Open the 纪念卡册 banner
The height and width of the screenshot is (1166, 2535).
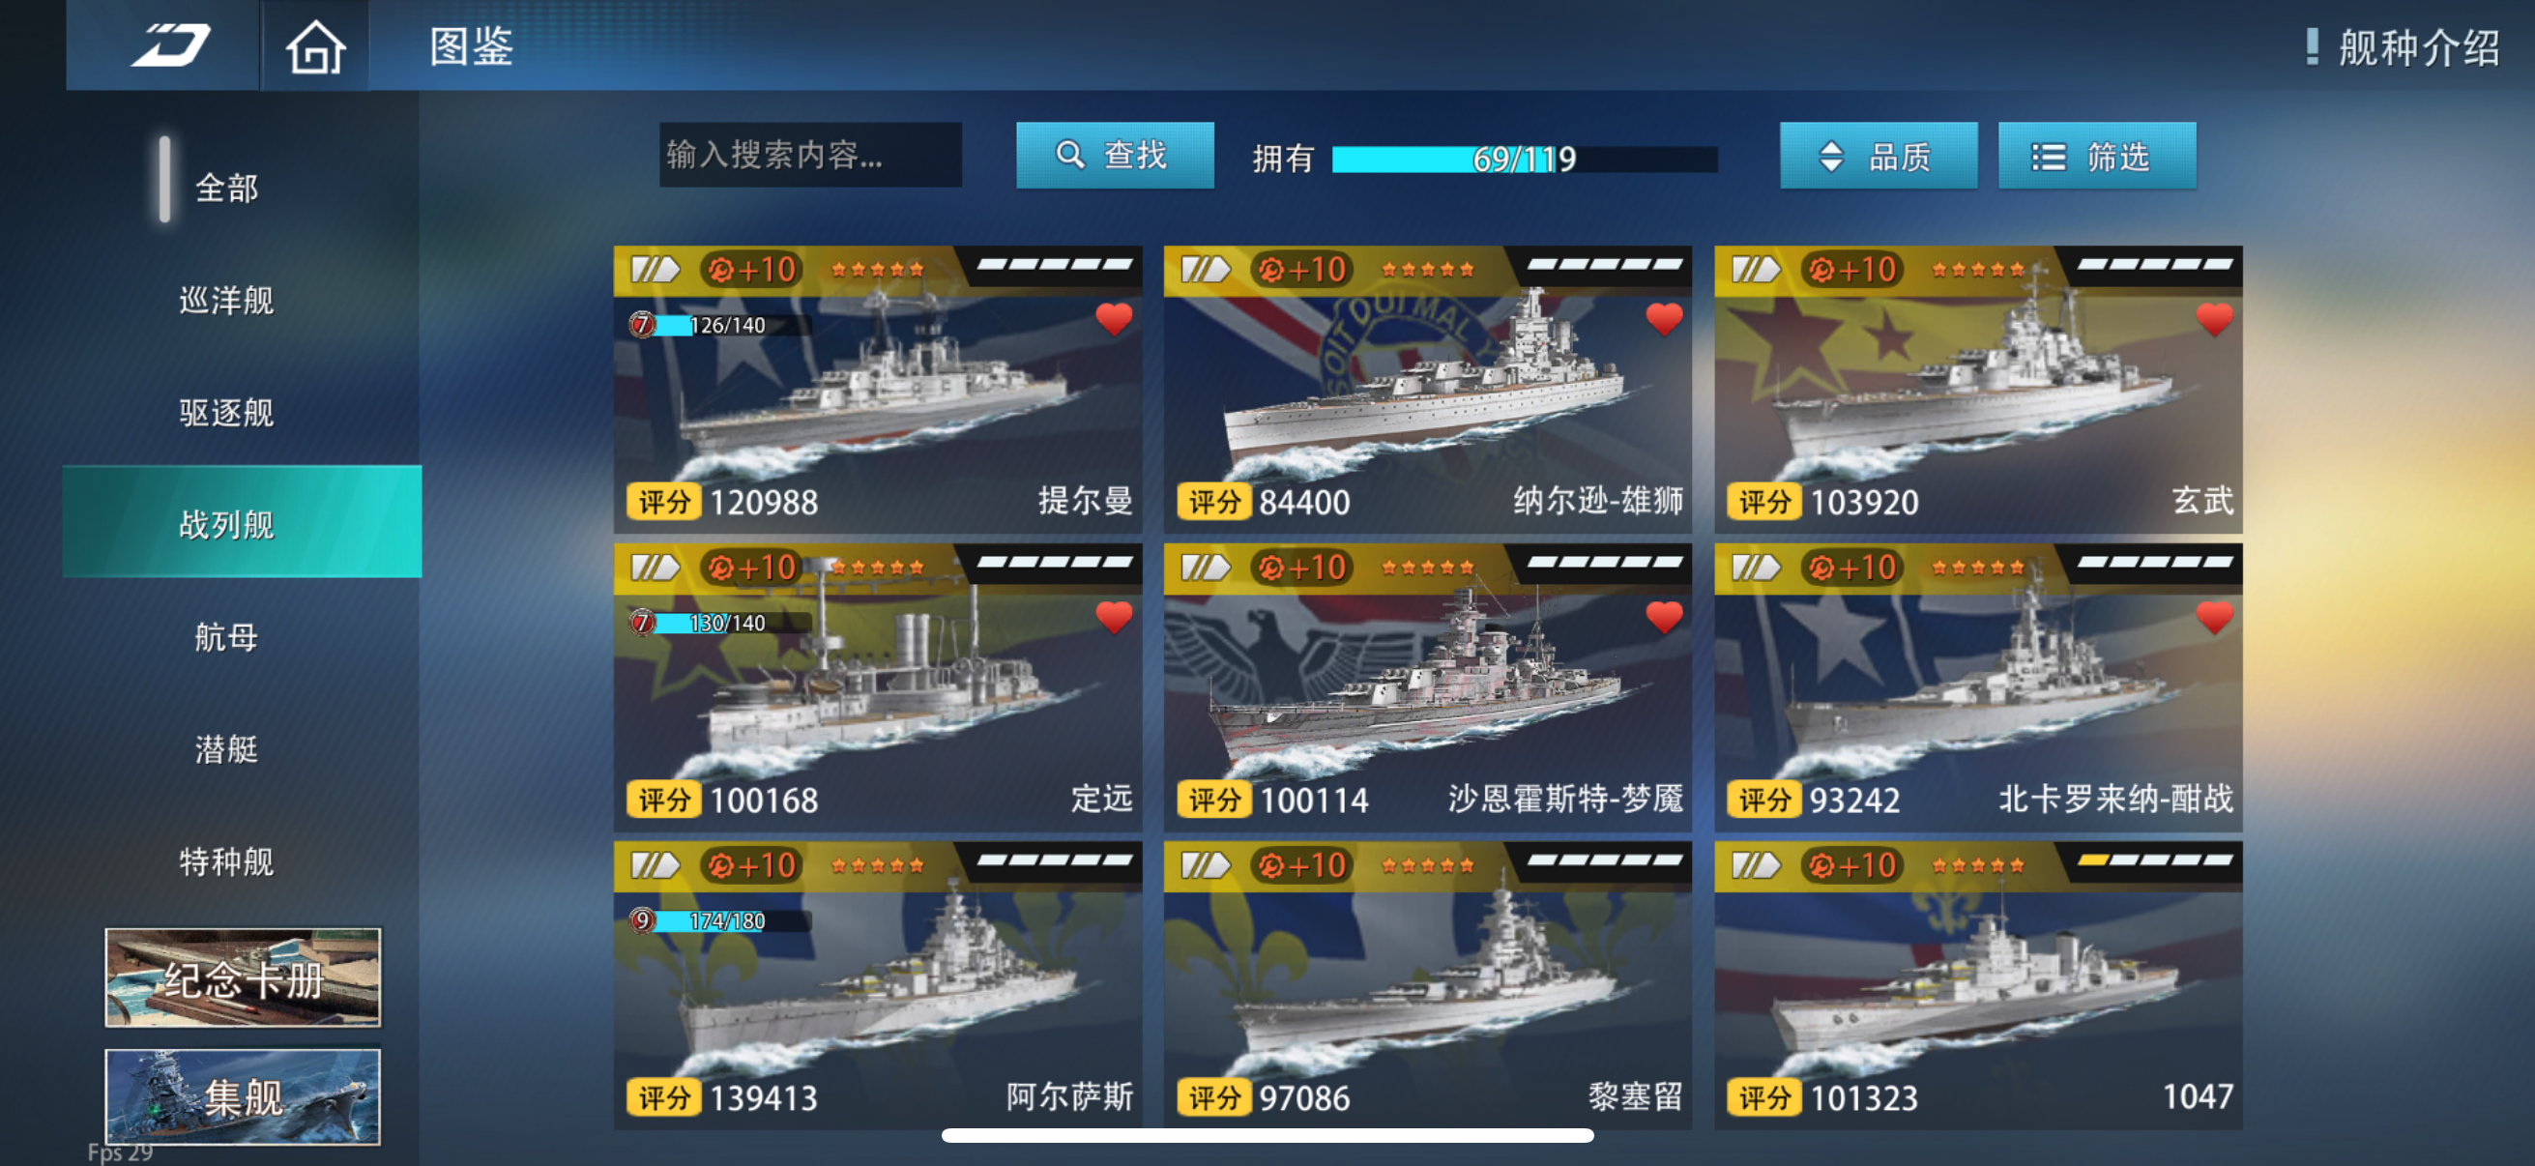point(243,978)
